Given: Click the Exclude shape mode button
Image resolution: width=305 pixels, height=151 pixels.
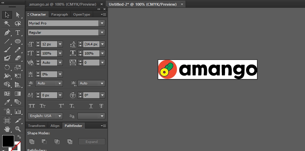Looking at the screenshot, I should [x=70, y=141].
